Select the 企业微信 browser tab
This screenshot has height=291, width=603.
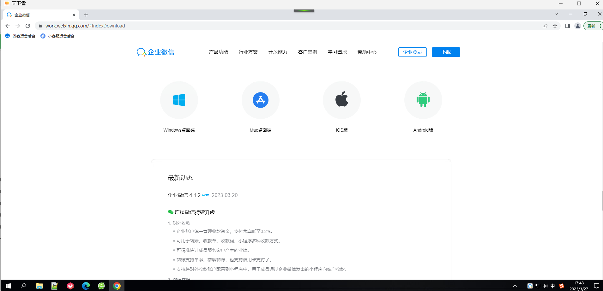coord(41,15)
